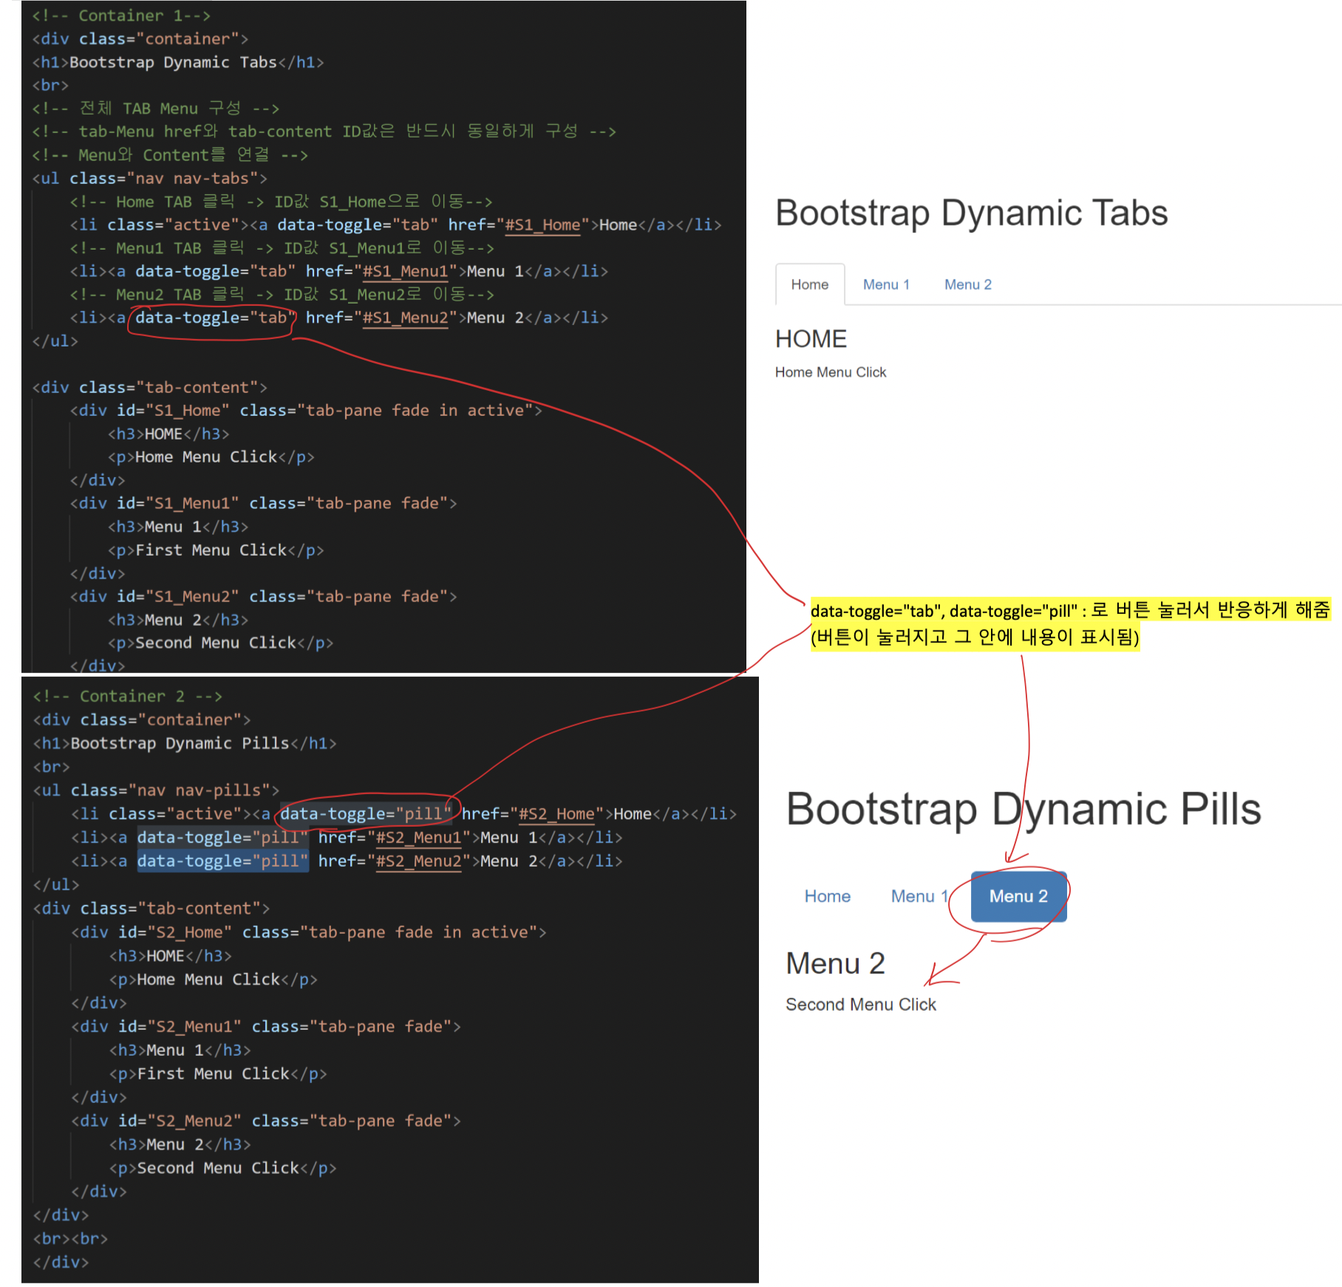
Task: Select the Menu 1 pill
Action: 919,896
